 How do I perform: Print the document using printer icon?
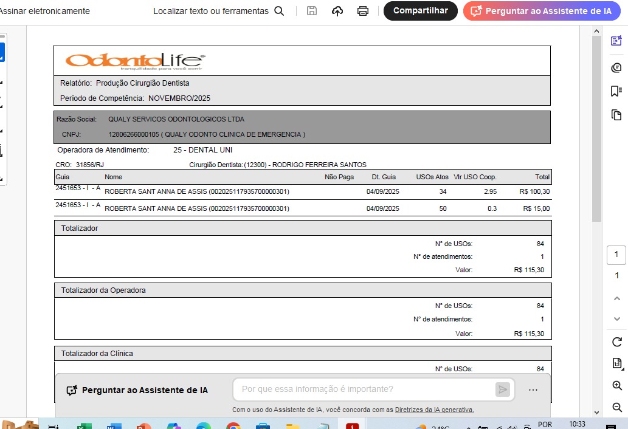coord(363,11)
